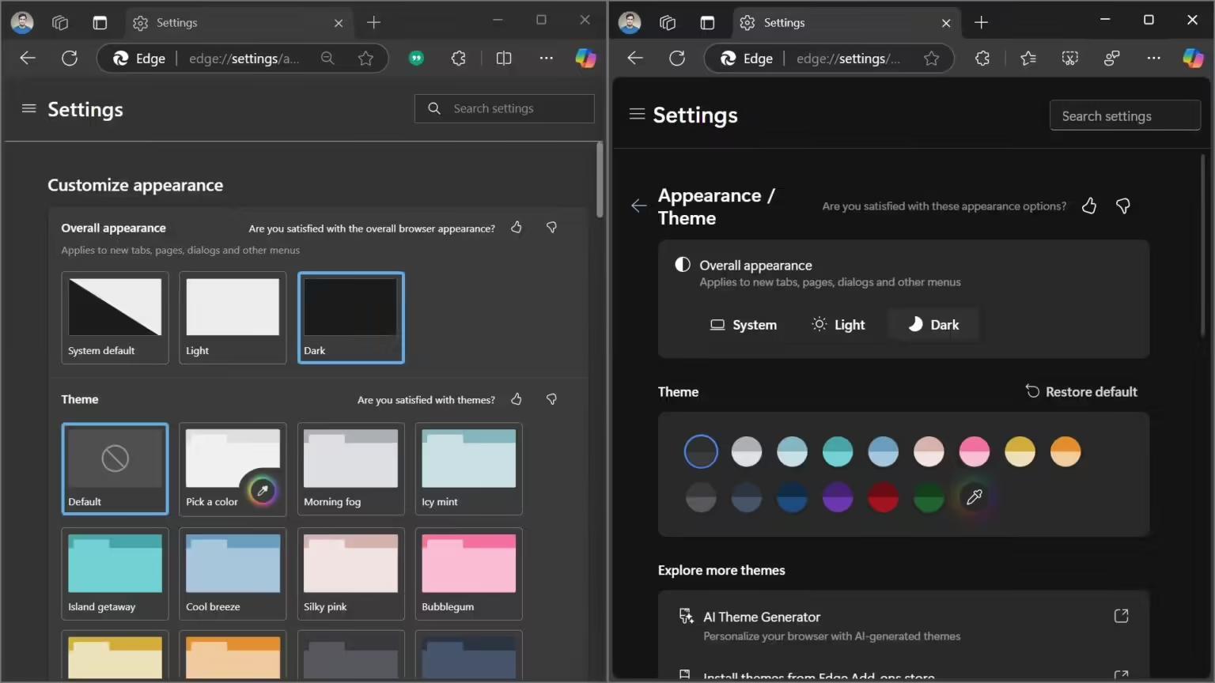Go back using the arrow beside Appearance / Theme
Image resolution: width=1215 pixels, height=683 pixels.
coord(638,206)
